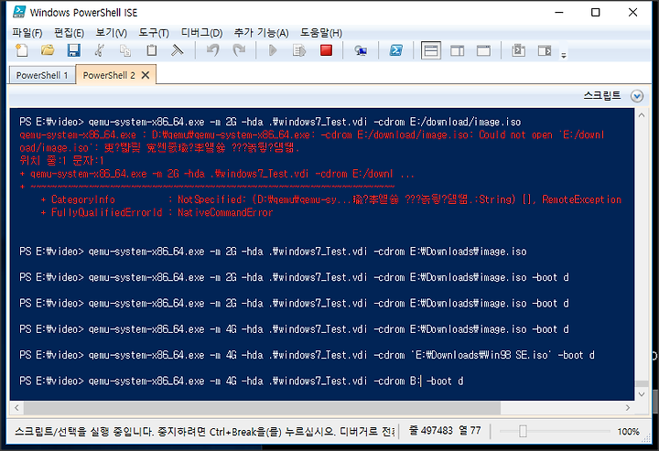The width and height of the screenshot is (659, 451).
Task: Open the 도움말(H) menu
Action: pyautogui.click(x=321, y=33)
